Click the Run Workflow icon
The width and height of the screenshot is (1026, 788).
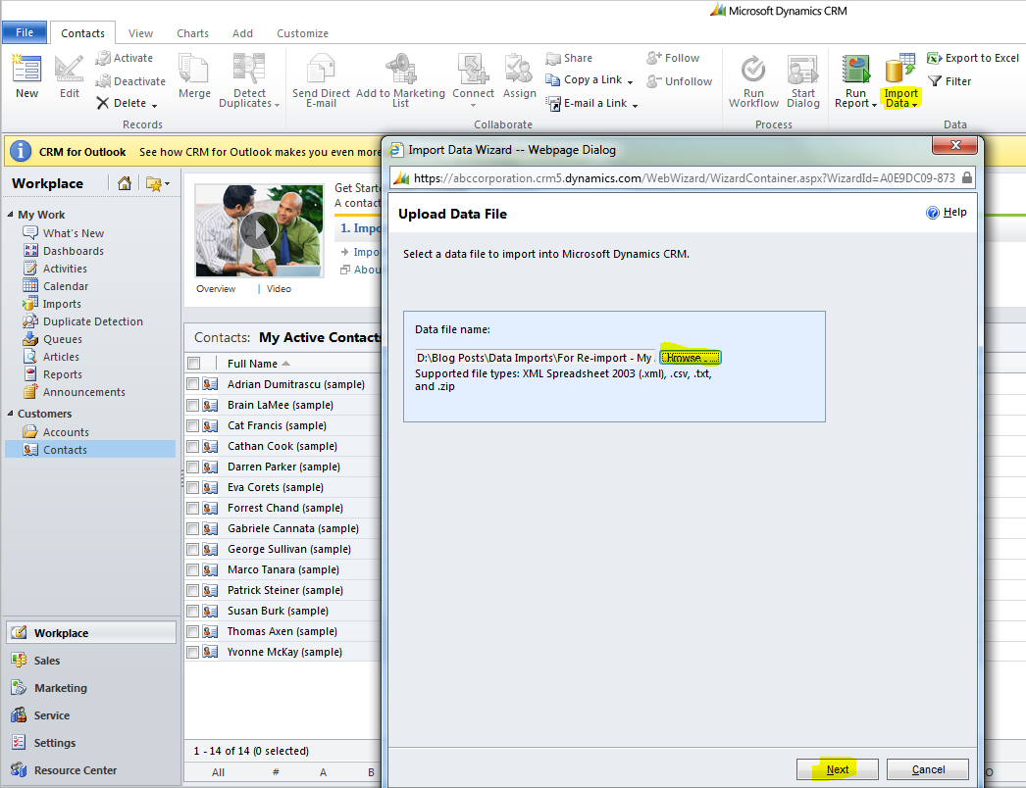[753, 71]
